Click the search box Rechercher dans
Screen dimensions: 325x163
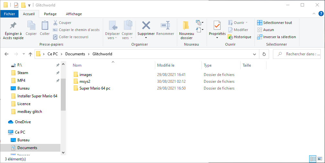[300, 54]
